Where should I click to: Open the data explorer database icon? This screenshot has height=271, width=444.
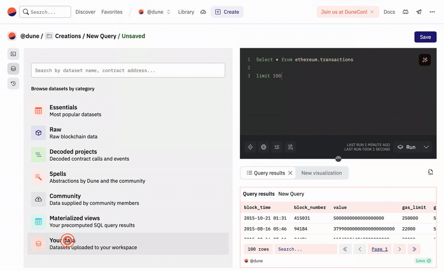click(x=13, y=69)
